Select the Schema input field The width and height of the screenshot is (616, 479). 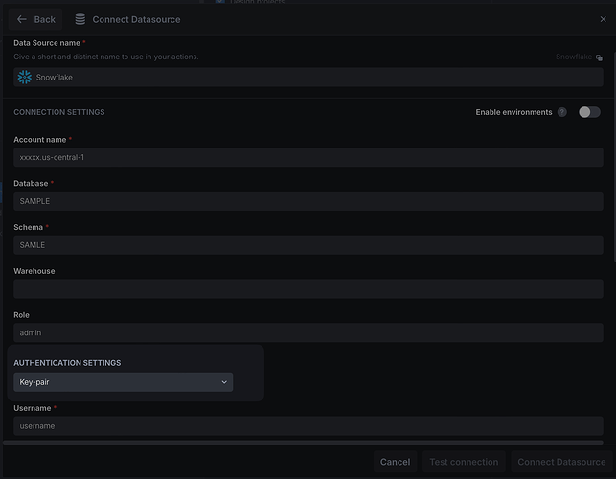tap(308, 245)
